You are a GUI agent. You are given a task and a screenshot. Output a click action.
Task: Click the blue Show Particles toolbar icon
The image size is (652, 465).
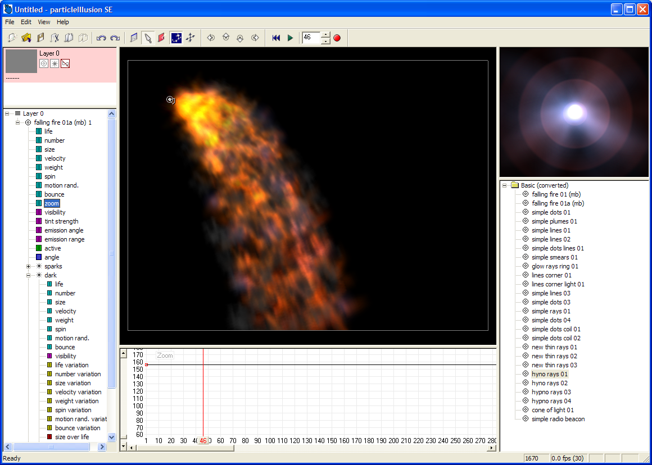[176, 38]
